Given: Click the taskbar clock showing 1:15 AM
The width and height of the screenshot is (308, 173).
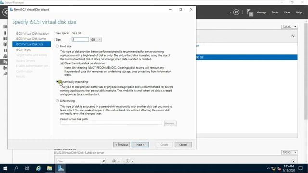Looking at the screenshot, I should click(x=289, y=168).
